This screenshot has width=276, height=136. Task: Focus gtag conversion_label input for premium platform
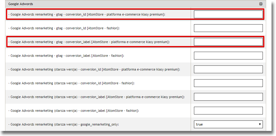coord(228,42)
